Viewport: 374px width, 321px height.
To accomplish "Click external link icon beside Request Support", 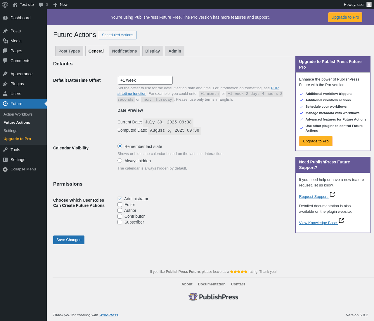I will click(x=332, y=194).
